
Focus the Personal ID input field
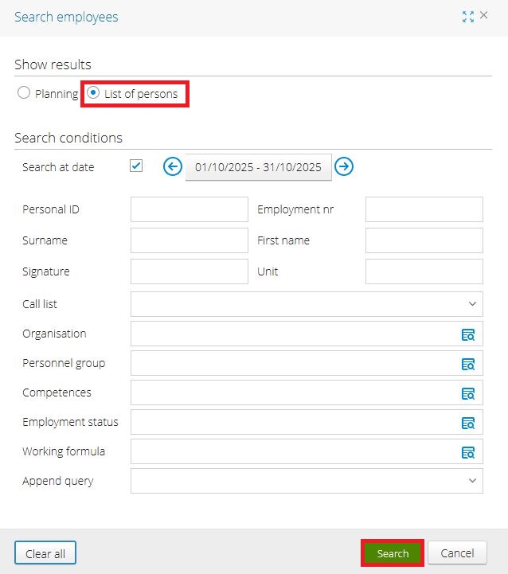tap(190, 209)
